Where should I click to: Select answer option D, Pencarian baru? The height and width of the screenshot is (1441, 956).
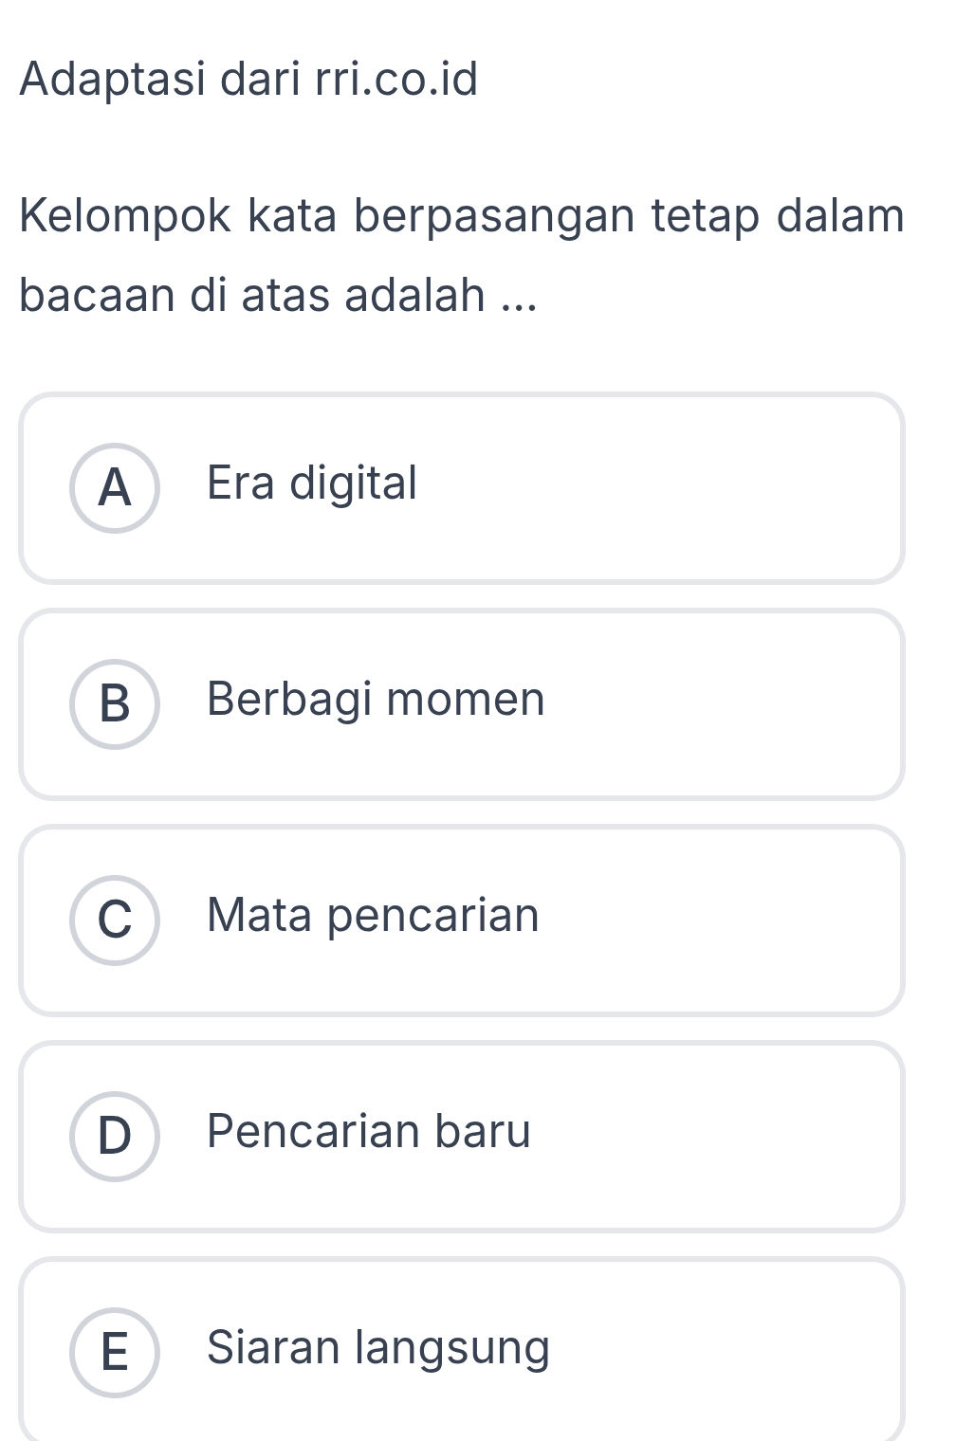point(462,1132)
